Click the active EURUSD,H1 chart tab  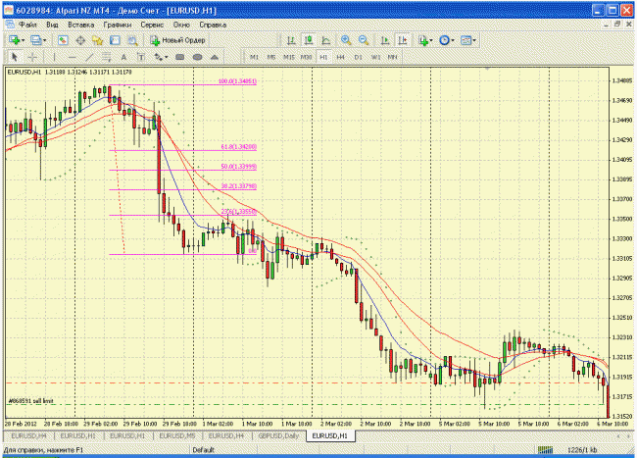pyautogui.click(x=330, y=435)
